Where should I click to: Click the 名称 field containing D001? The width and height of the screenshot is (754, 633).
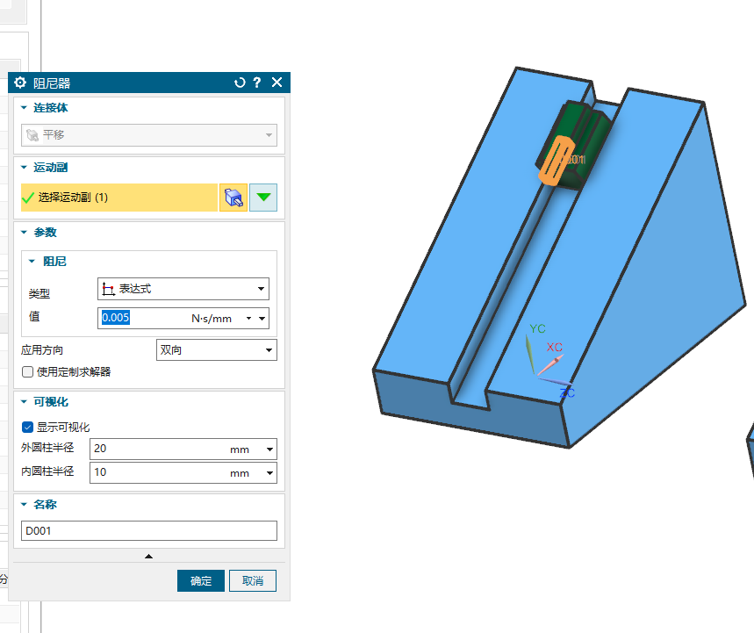149,531
